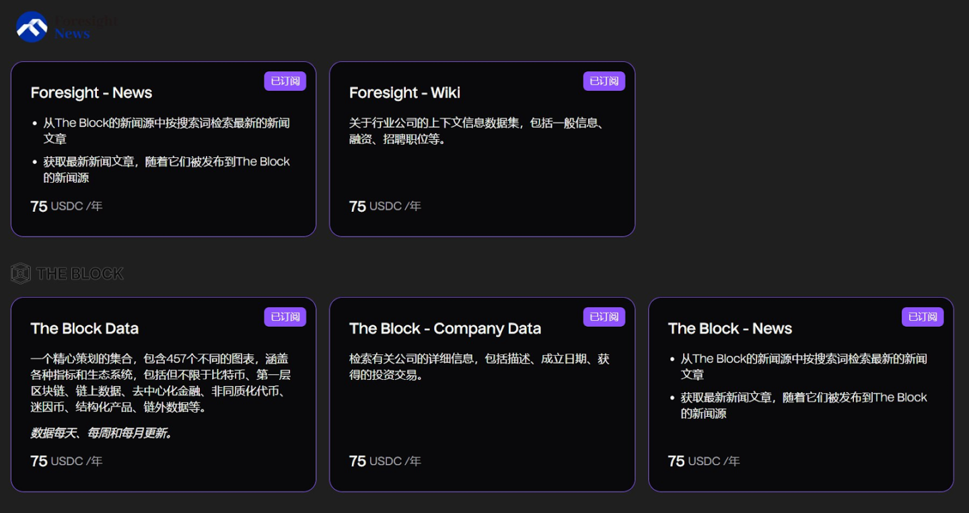Click the 75 USDC price on The Block - News

704,461
